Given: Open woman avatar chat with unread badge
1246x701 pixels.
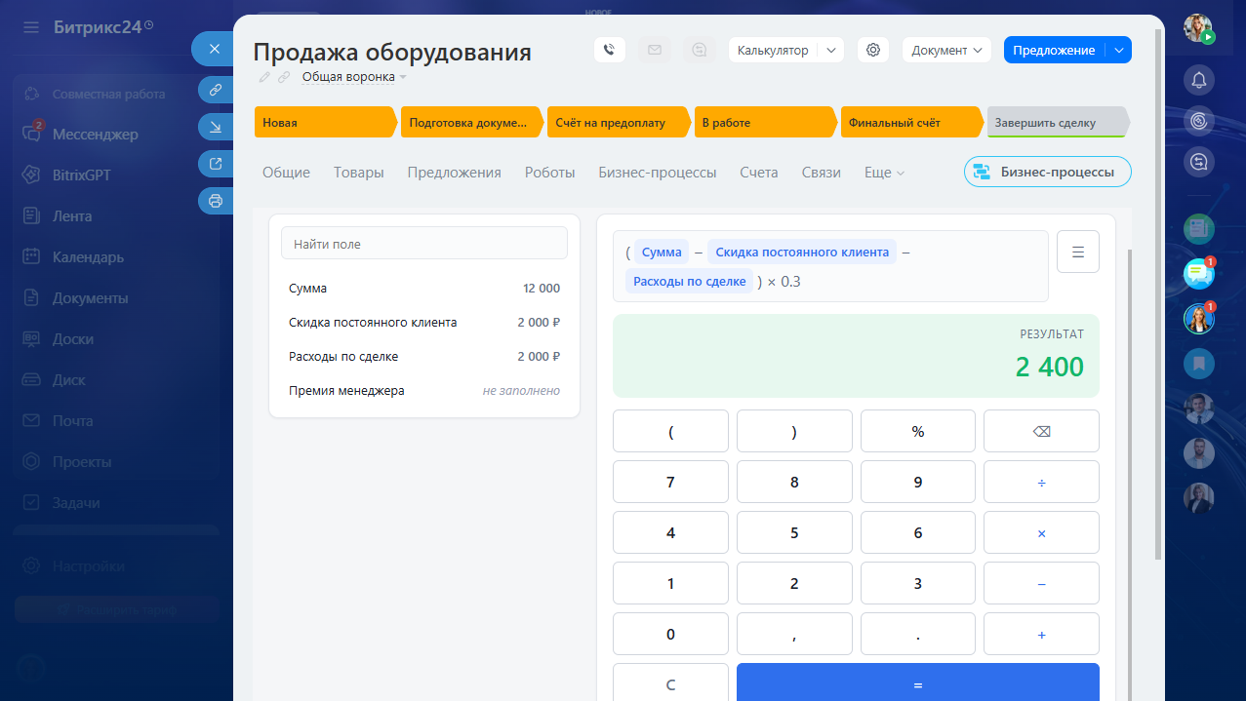Looking at the screenshot, I should (x=1199, y=319).
